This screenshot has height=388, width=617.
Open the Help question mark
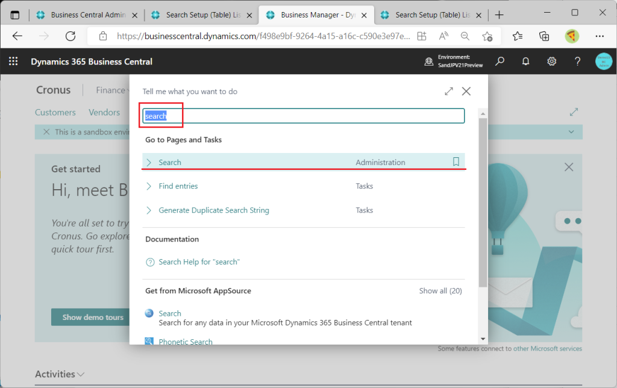[577, 61]
